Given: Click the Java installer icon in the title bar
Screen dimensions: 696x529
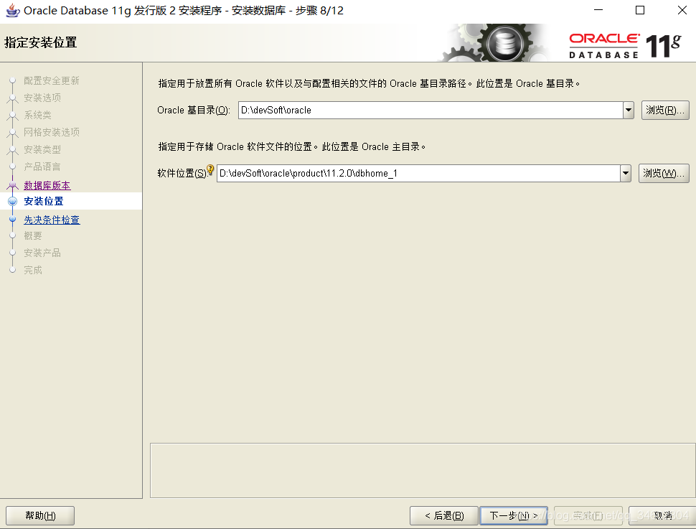Looking at the screenshot, I should click(x=12, y=10).
